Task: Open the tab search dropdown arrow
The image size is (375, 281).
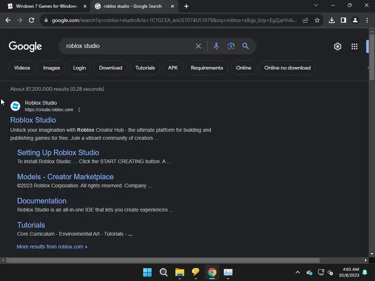Action: pyautogui.click(x=316, y=5)
